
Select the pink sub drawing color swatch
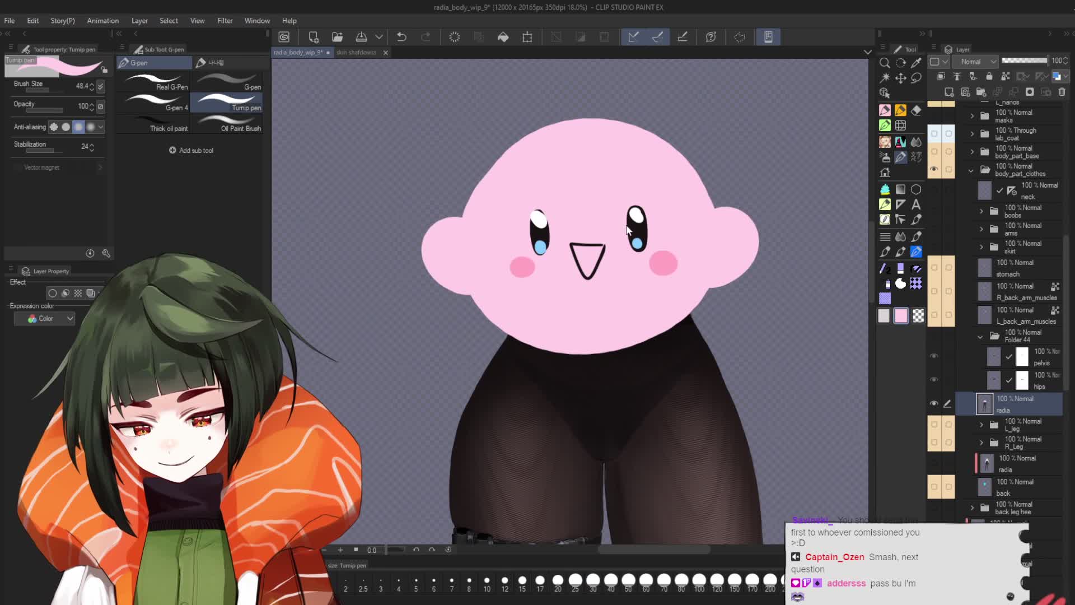[901, 316]
